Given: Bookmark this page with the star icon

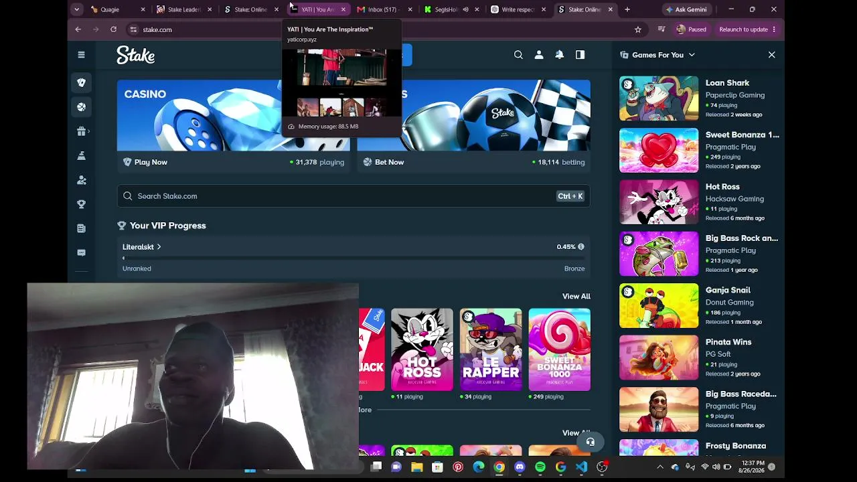Looking at the screenshot, I should (x=638, y=29).
